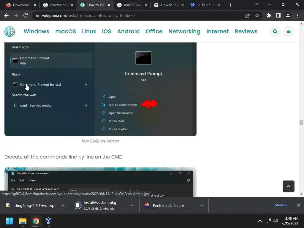Switch to the How to Ins tab with T icon
Viewport: 304px width, 228px height.
[x=167, y=5]
